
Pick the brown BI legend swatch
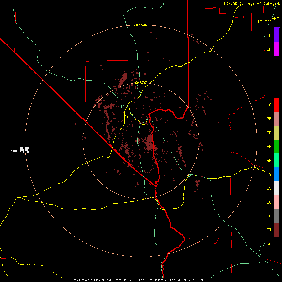[277, 230]
